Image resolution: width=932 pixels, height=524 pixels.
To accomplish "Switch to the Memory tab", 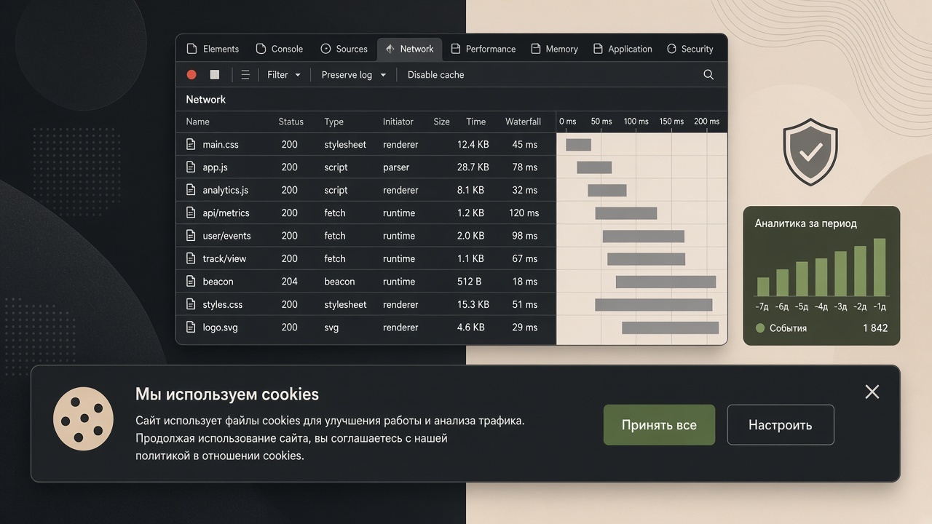I will 554,49.
